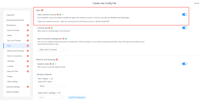This screenshot has width=201, height=100.
Task: Turn off the Uninstall app switch
Action: [184, 28]
